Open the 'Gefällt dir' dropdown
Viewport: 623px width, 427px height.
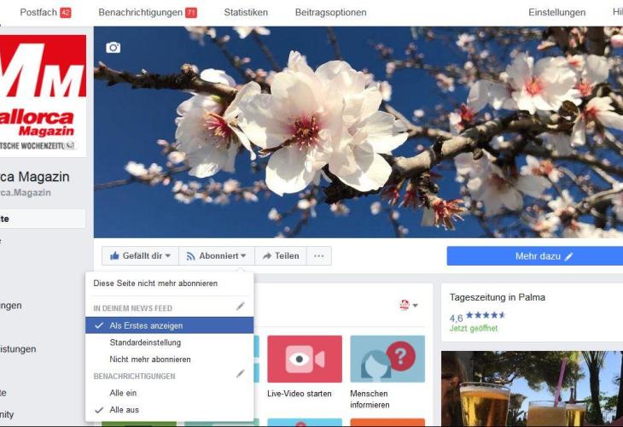tap(141, 256)
